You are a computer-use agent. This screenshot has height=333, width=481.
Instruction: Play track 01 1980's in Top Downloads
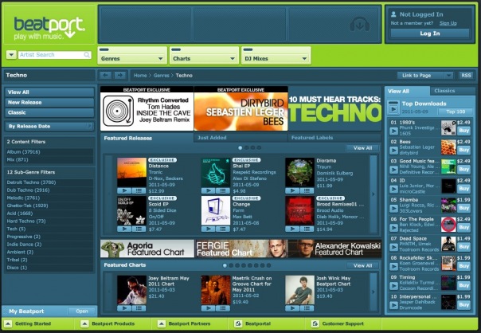[393, 131]
